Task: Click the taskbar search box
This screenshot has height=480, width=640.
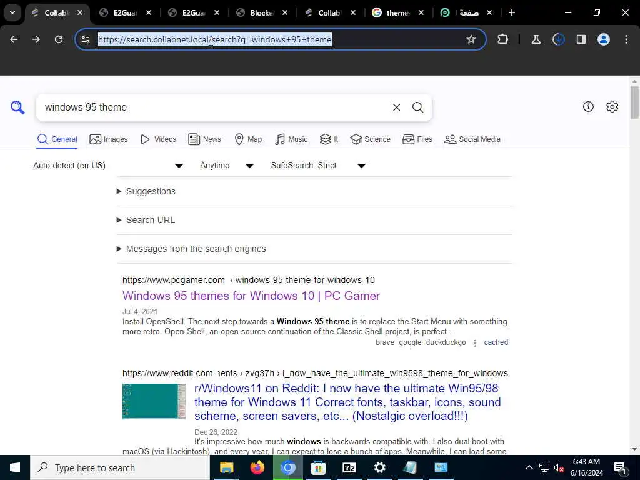Action: 121,467
